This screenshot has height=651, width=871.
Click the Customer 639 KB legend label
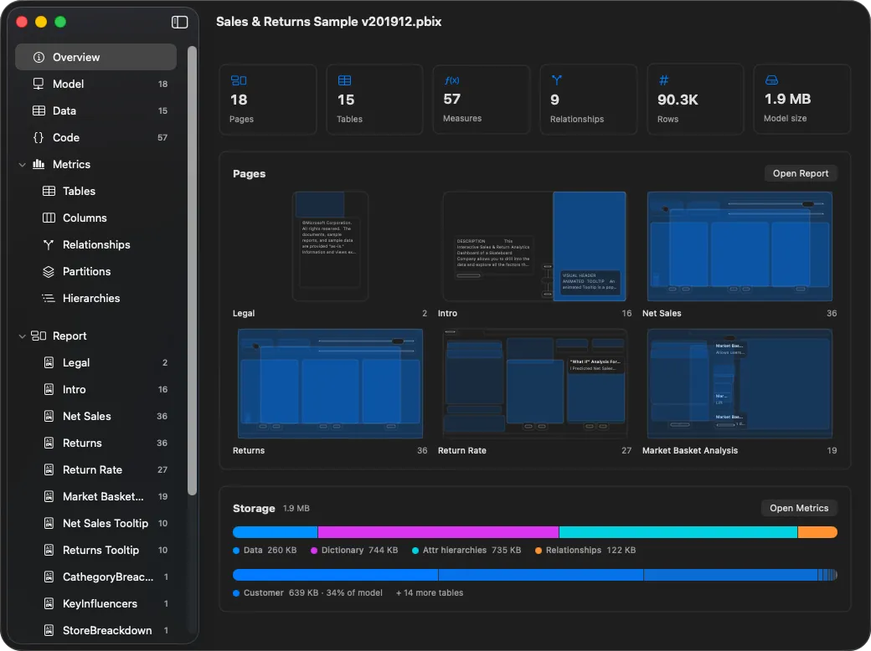tap(307, 592)
